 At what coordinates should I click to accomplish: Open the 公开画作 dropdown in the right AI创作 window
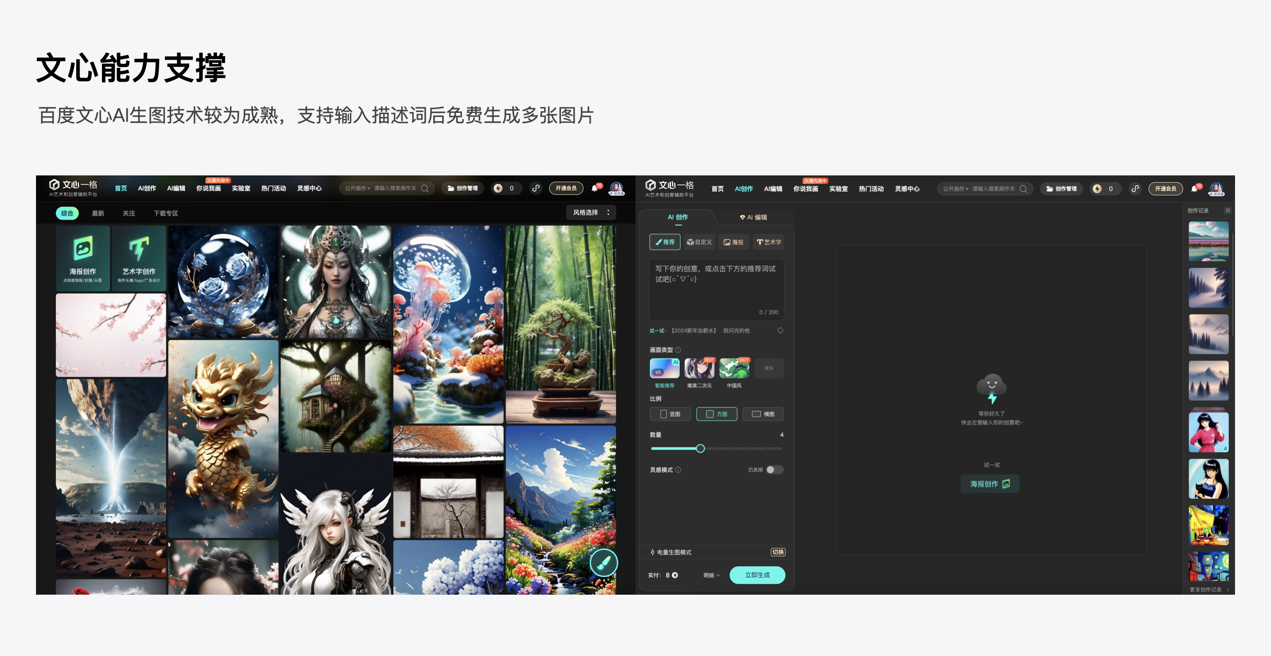956,189
